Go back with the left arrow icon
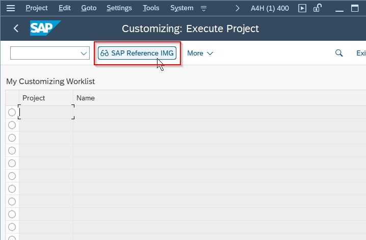The height and width of the screenshot is (240, 366). (16, 29)
